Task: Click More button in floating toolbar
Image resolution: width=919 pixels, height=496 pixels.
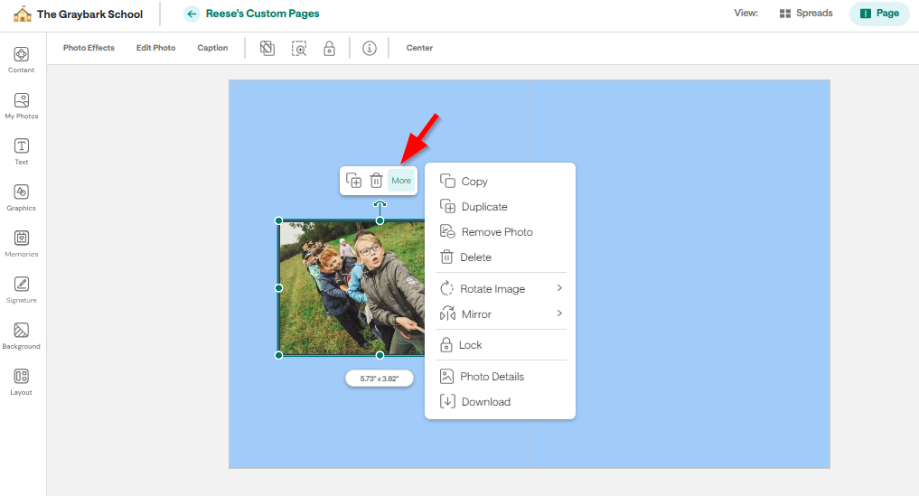Action: click(401, 181)
